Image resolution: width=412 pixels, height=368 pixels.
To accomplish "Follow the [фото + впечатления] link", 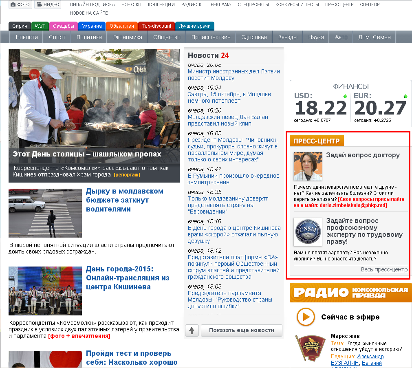I will click(79, 336).
